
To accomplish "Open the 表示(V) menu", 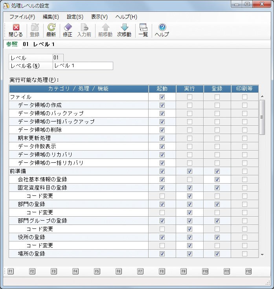I will 99,17.
